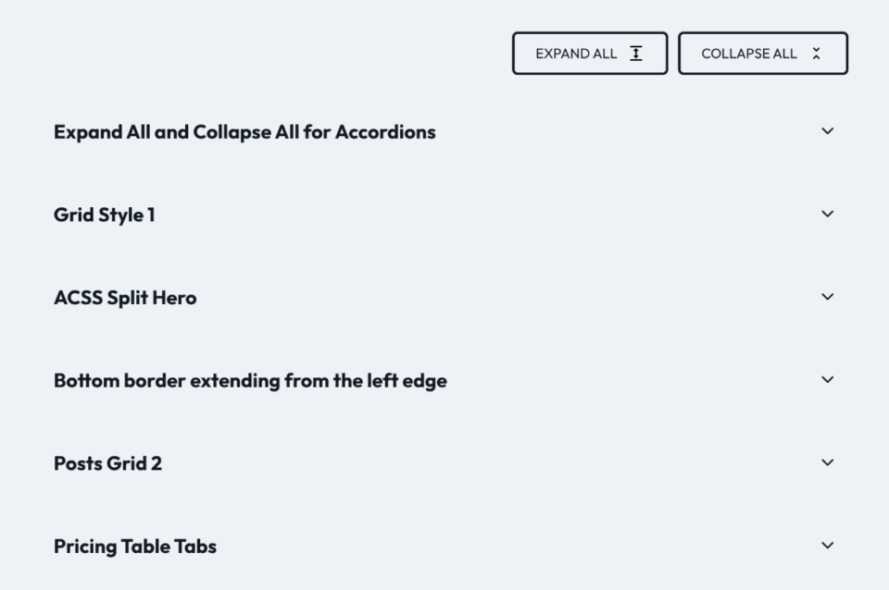
Task: Open the first accordion using its chevron arrow
Action: click(x=828, y=131)
